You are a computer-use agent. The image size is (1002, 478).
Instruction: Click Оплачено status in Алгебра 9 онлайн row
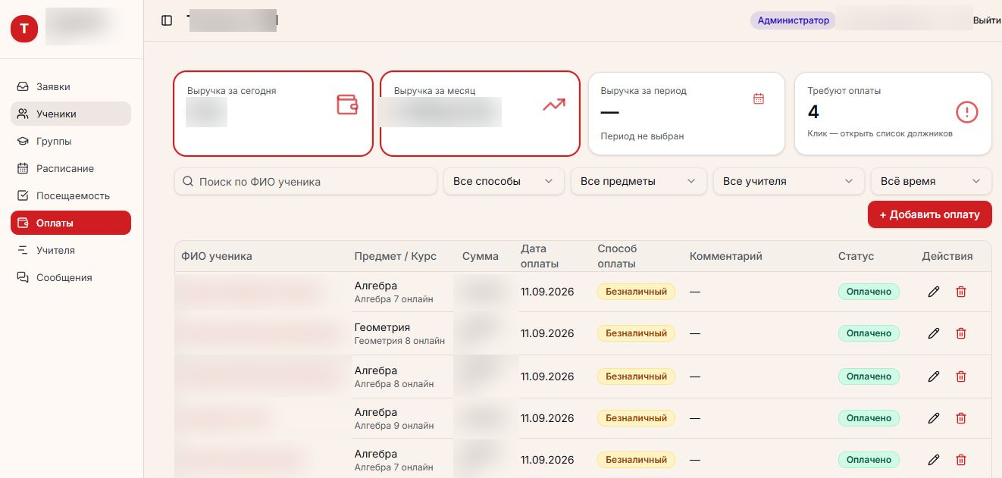(869, 418)
